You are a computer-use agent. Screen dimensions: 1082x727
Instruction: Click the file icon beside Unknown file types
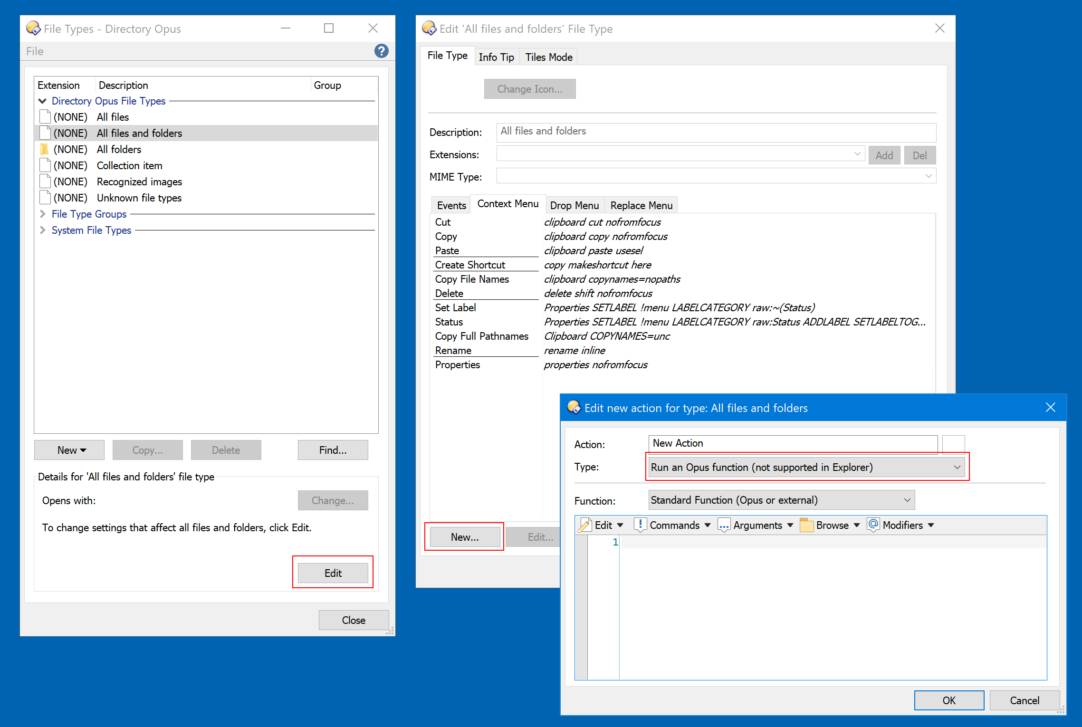44,197
